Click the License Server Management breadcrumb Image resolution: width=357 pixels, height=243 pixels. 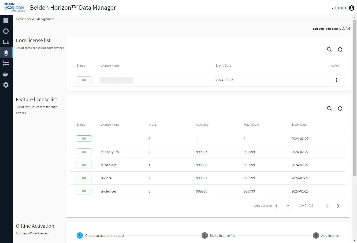(x=35, y=19)
